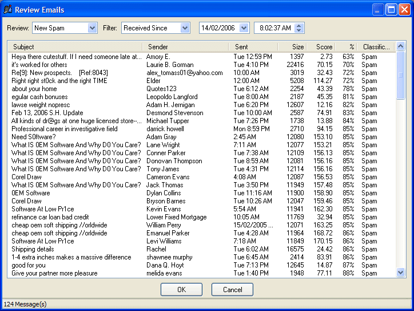Sort by the Size column header
The image size is (414, 311).
click(x=292, y=47)
